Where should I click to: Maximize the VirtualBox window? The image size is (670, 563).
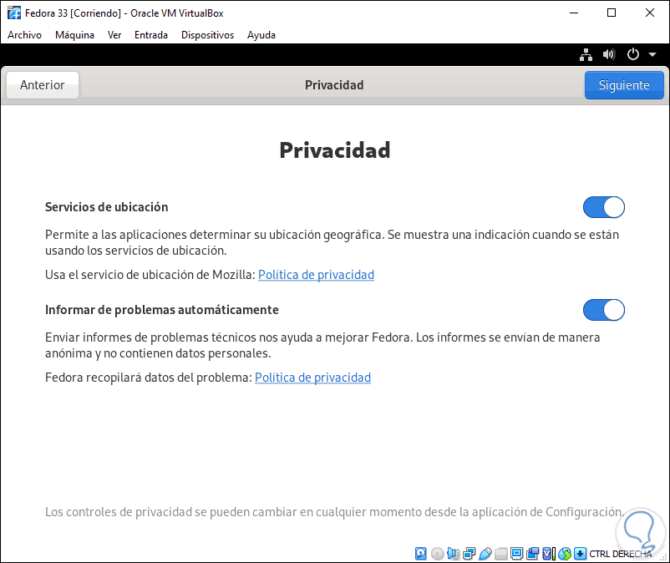coord(612,13)
